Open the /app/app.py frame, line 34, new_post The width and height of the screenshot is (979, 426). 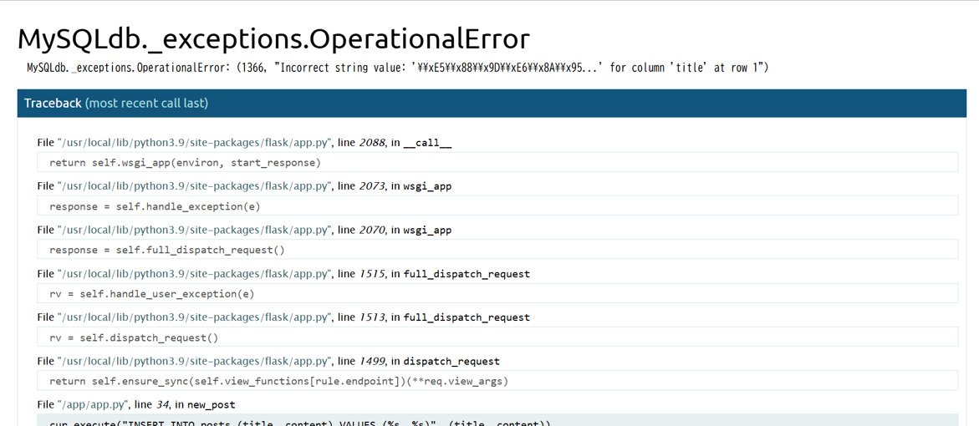pos(136,405)
